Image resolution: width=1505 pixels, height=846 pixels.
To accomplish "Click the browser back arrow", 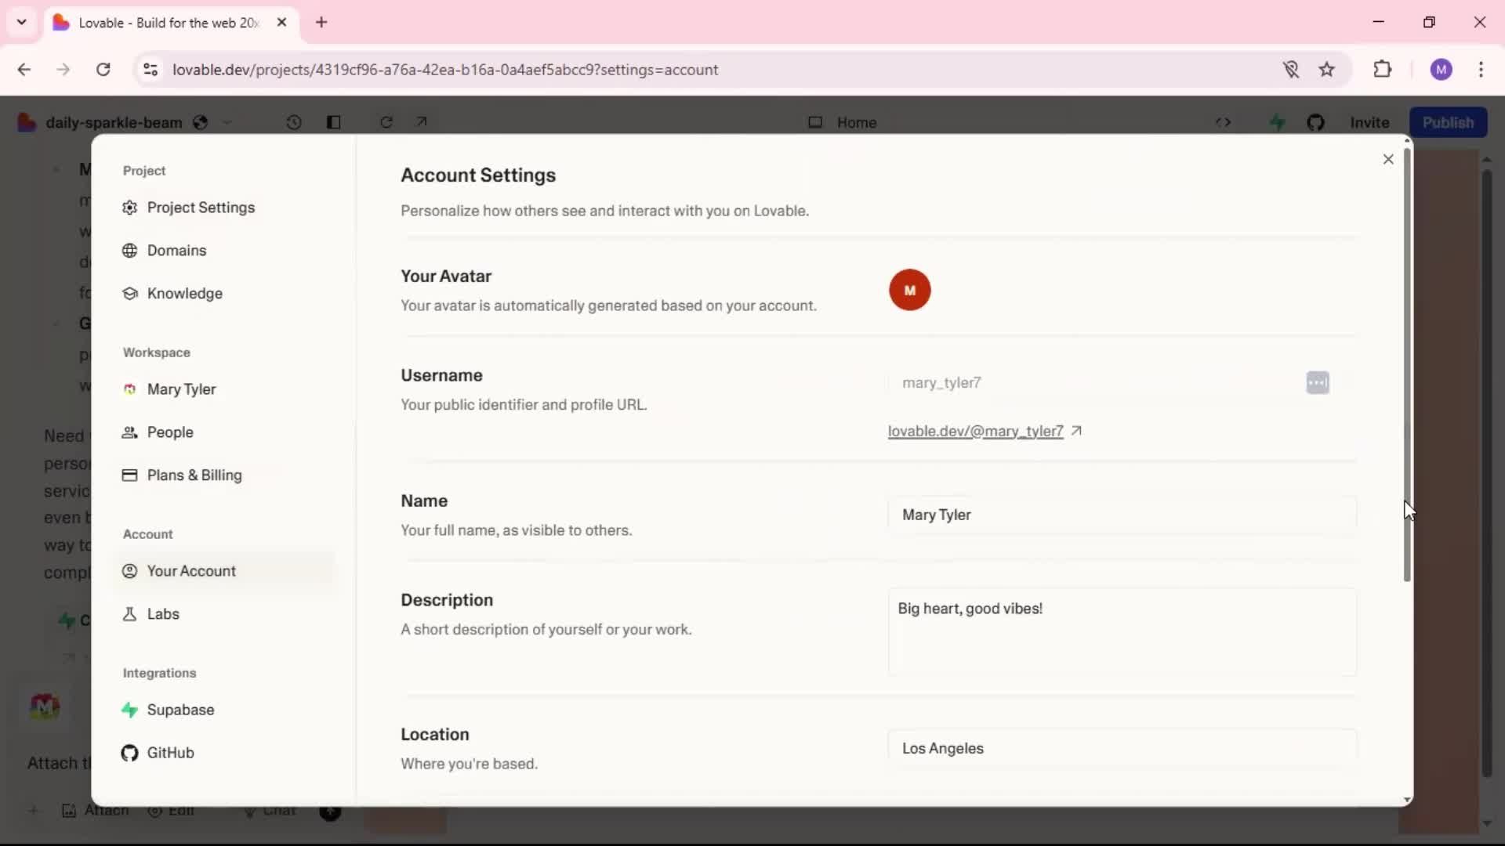I will coord(24,70).
